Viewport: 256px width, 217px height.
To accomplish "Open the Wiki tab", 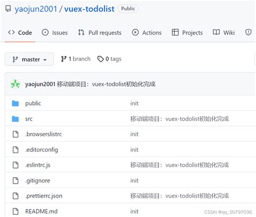I will pos(224,33).
